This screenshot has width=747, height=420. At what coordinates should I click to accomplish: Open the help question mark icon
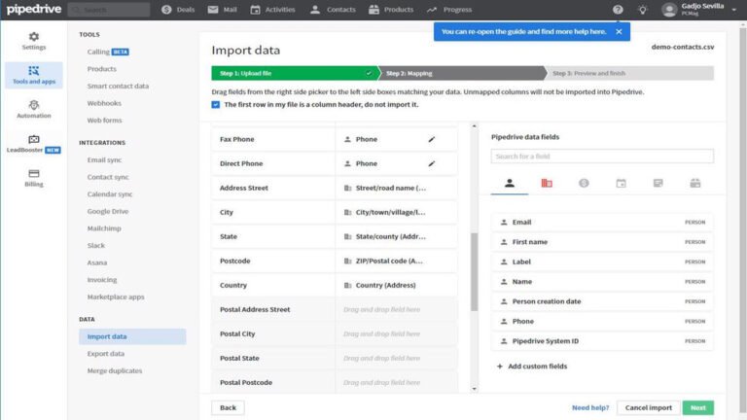tap(618, 10)
